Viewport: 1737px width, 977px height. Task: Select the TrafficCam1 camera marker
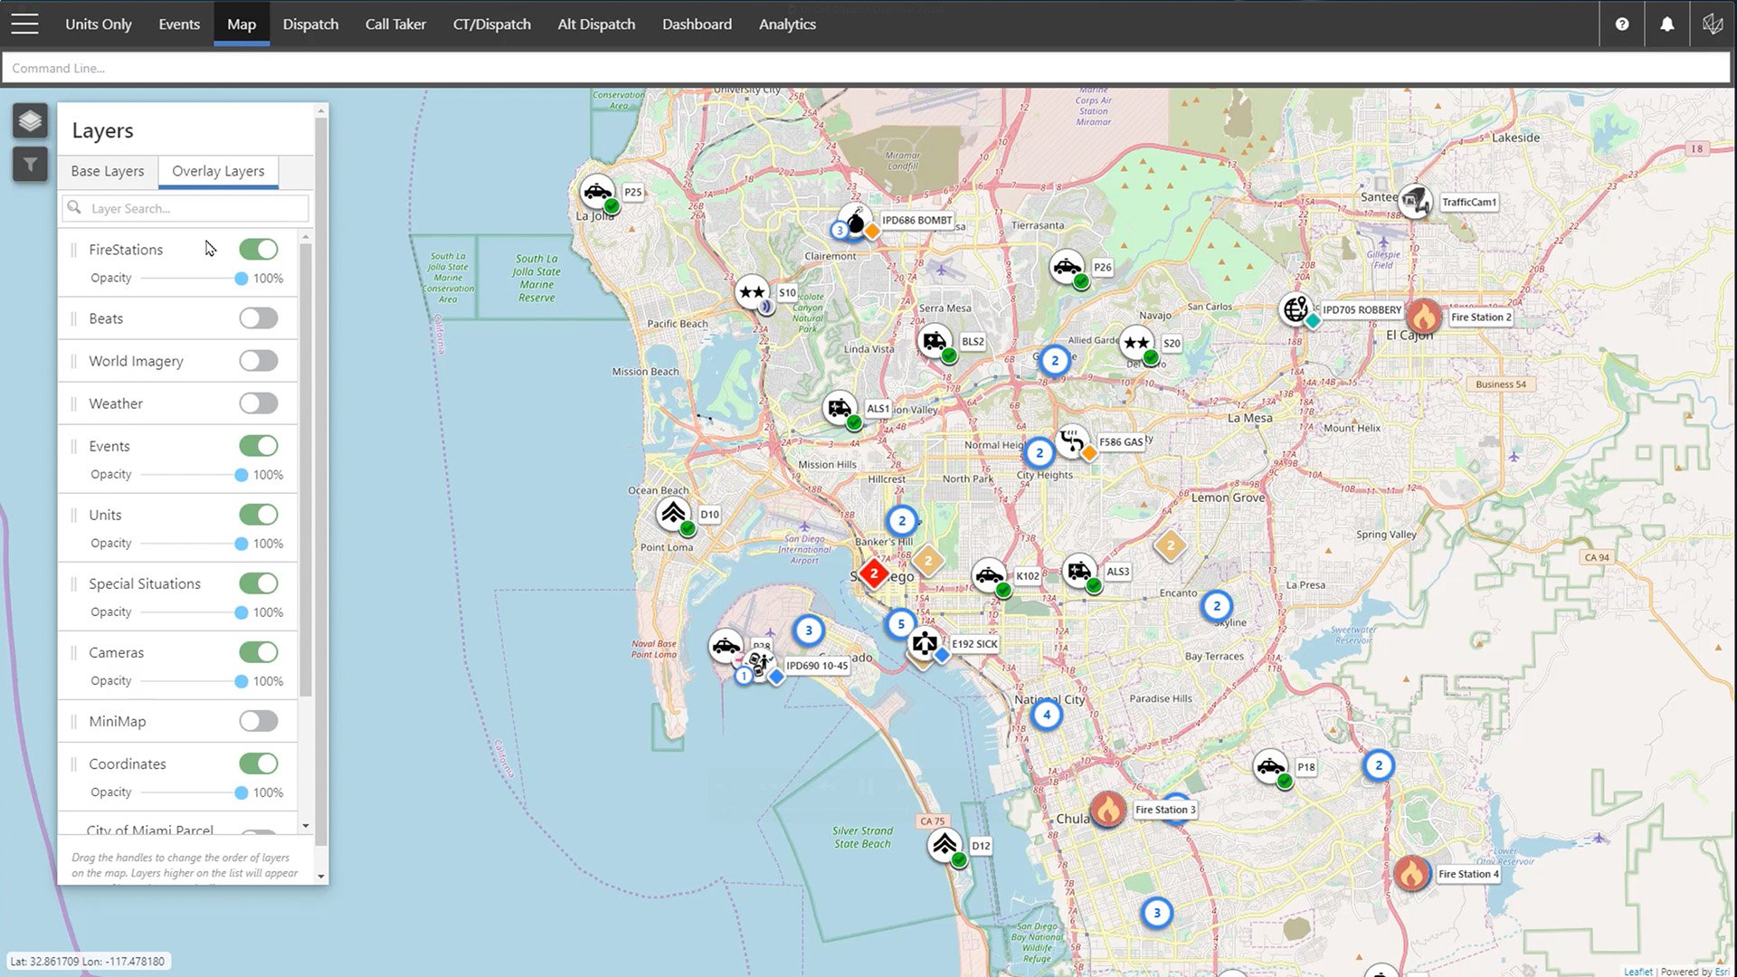(1415, 201)
